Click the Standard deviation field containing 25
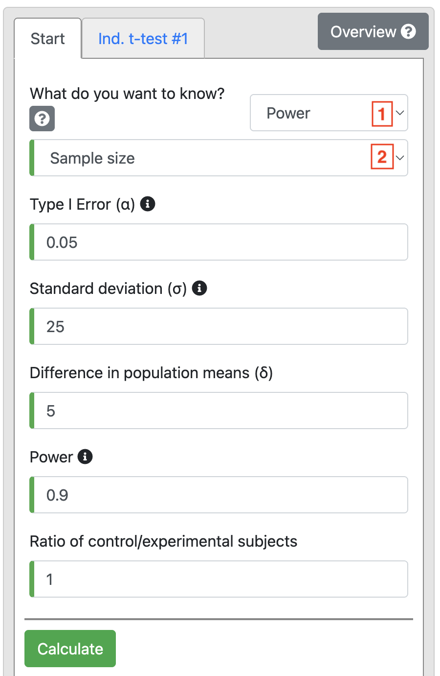Image resolution: width=440 pixels, height=676 pixels. click(x=220, y=327)
